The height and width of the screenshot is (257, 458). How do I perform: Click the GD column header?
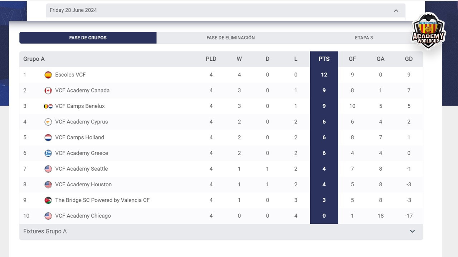tap(409, 59)
